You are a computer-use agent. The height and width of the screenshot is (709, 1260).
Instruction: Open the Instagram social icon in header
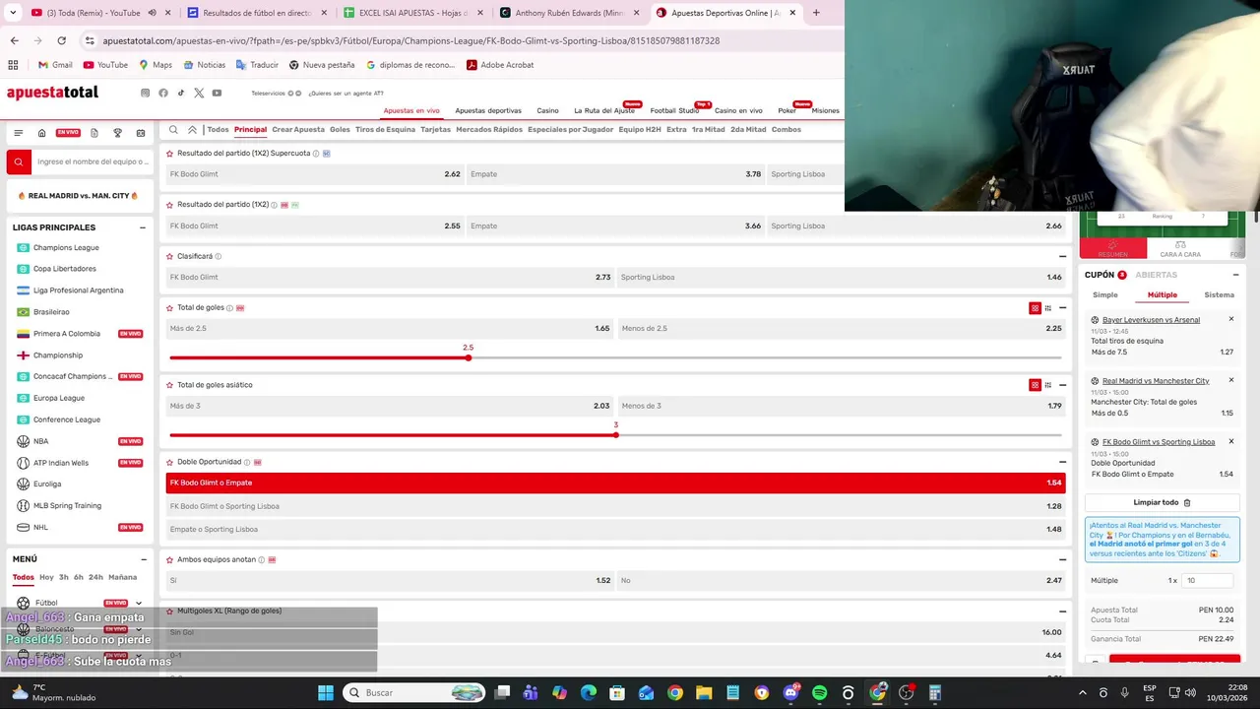click(145, 93)
